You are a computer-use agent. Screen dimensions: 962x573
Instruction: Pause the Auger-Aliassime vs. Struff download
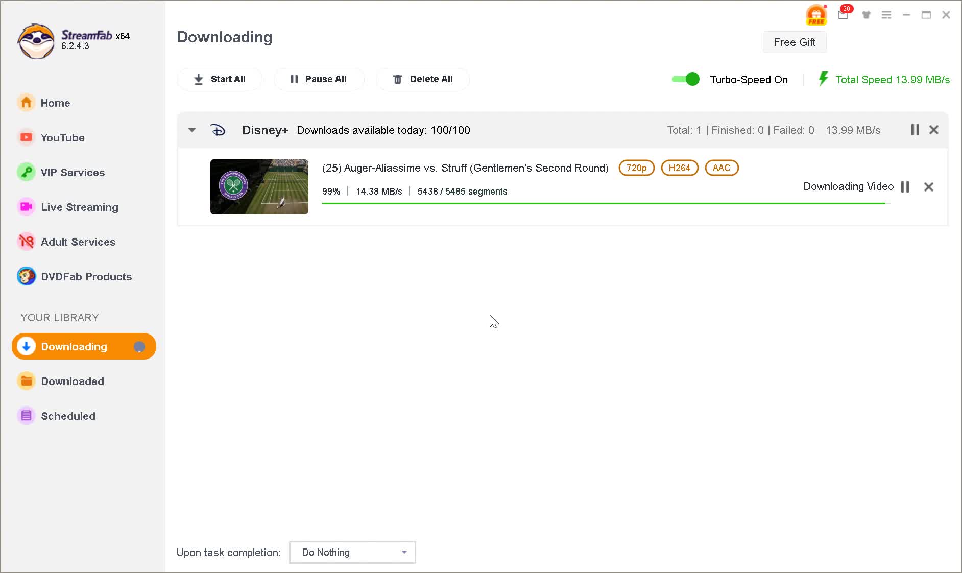click(905, 187)
